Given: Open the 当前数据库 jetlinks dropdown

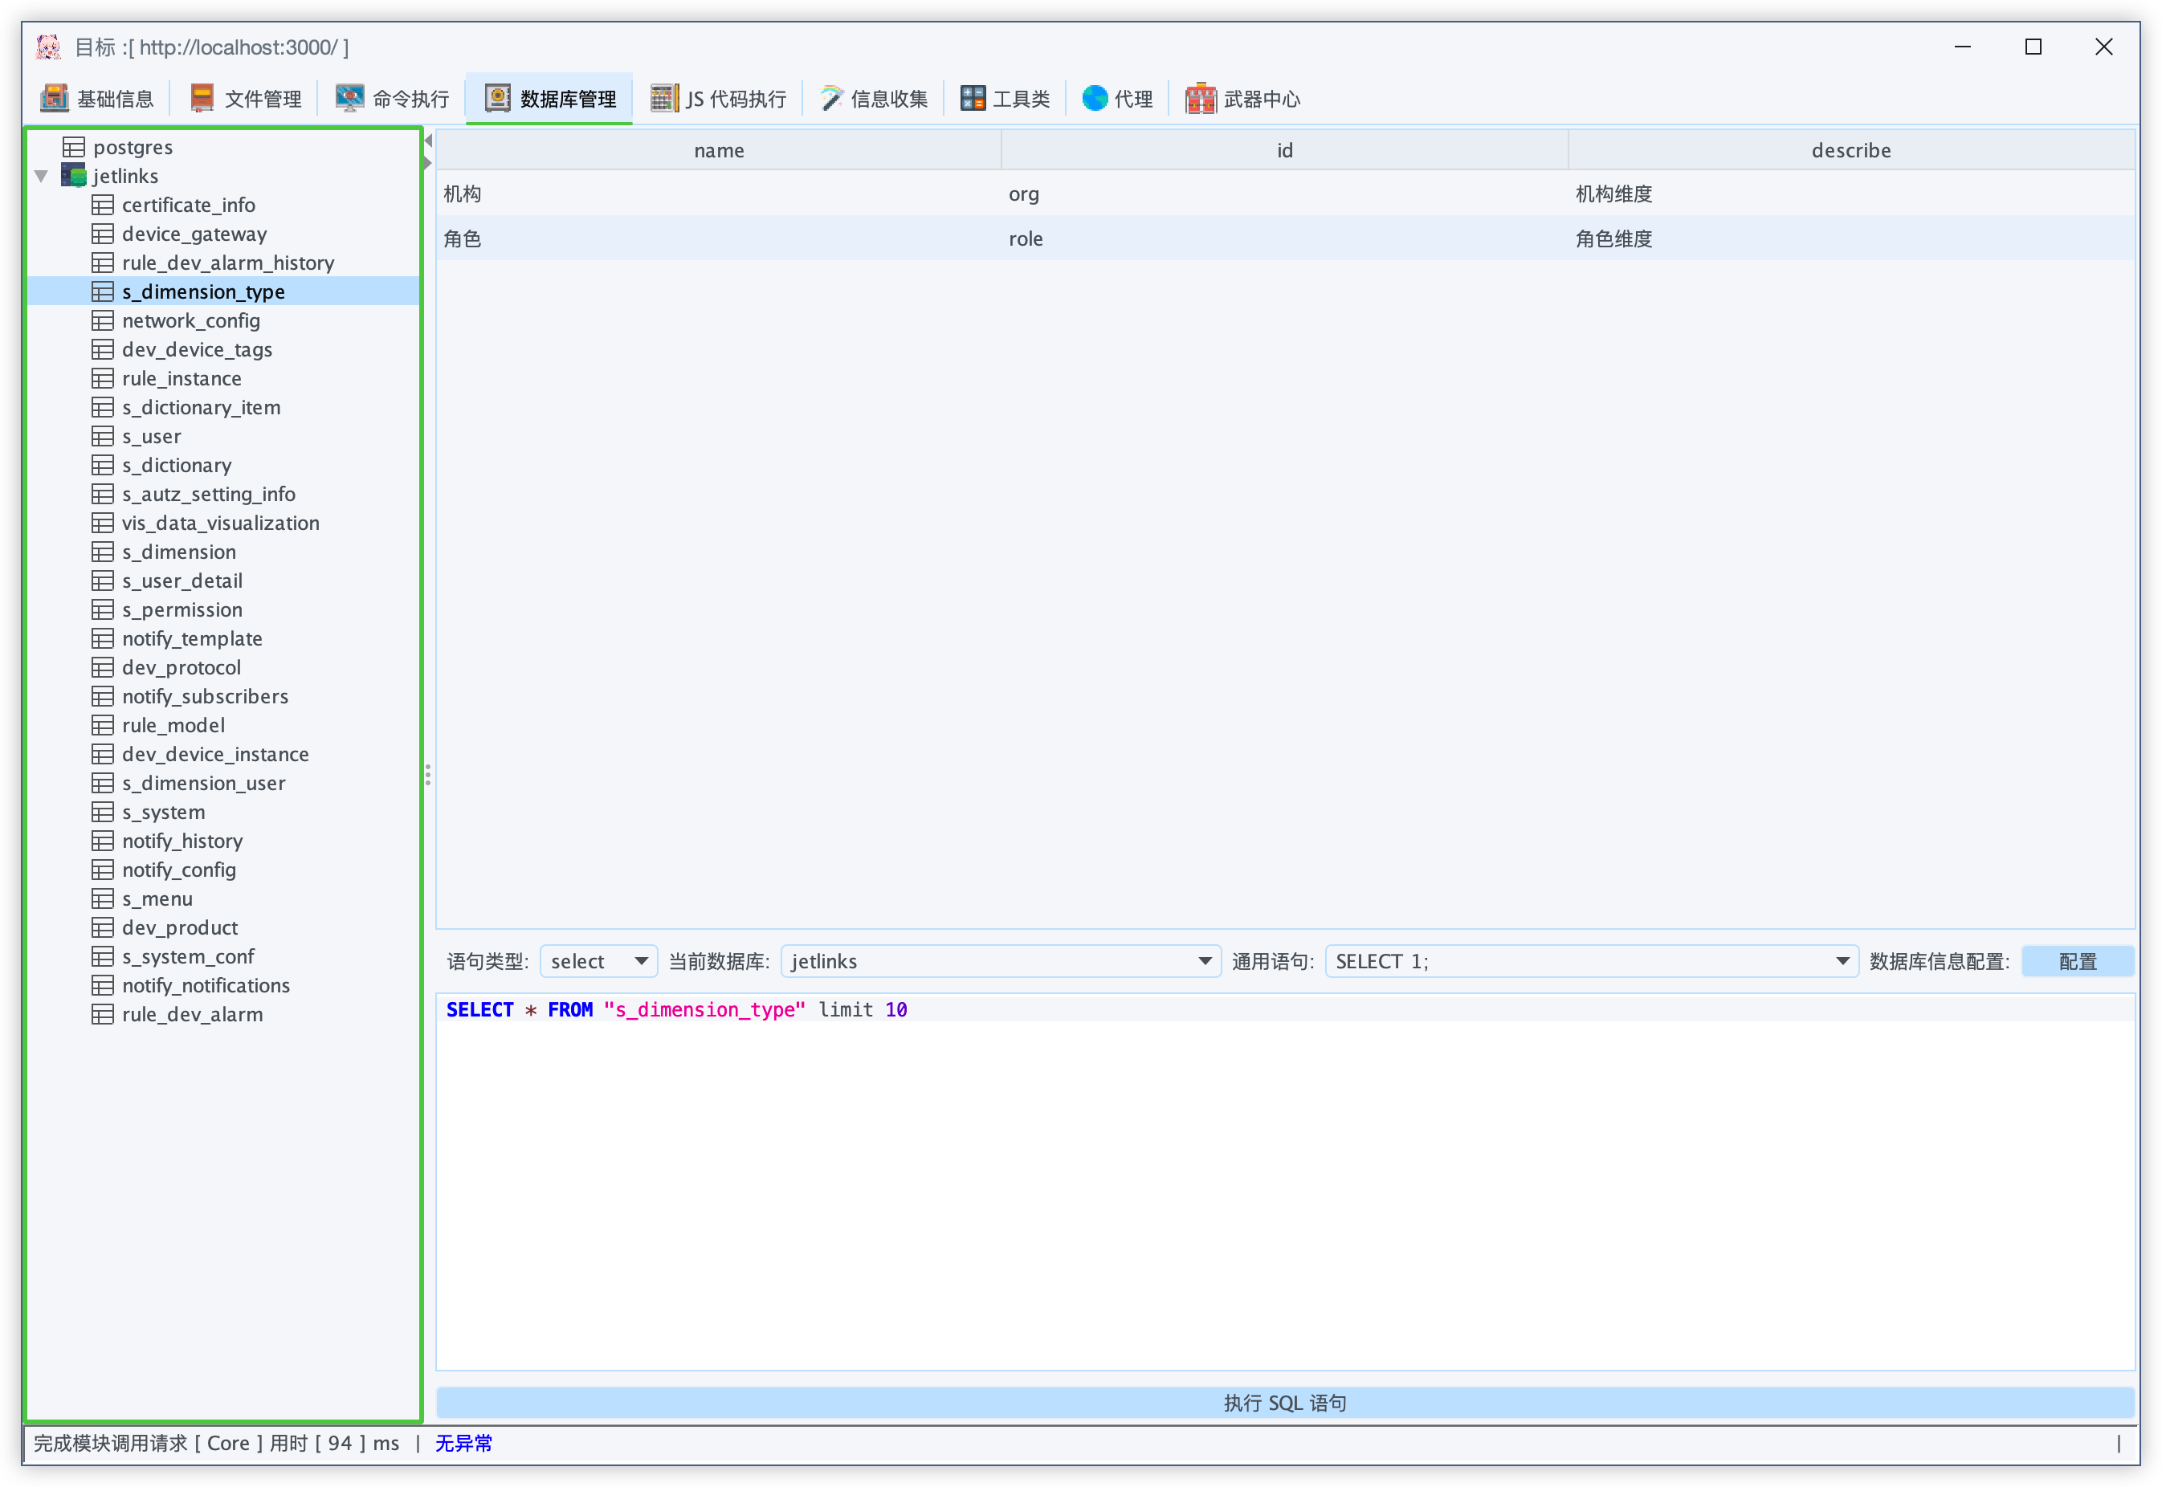Looking at the screenshot, I should click(x=1000, y=960).
